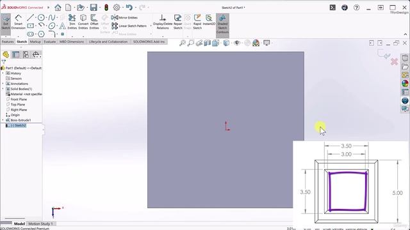Click the Save icon
This screenshot has height=230, width=410.
pyautogui.click(x=94, y=8)
